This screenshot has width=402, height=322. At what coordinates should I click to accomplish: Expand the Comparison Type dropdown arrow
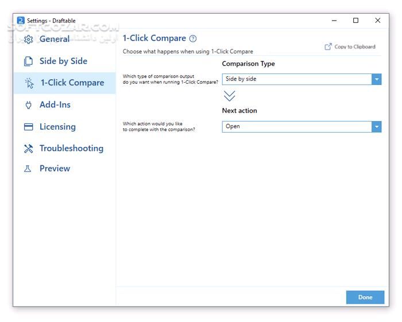click(376, 79)
